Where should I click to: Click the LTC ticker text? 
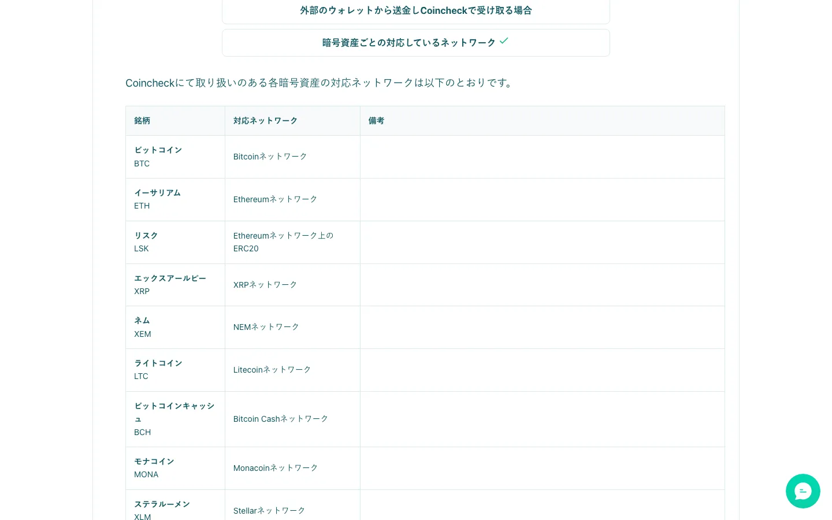coord(142,376)
